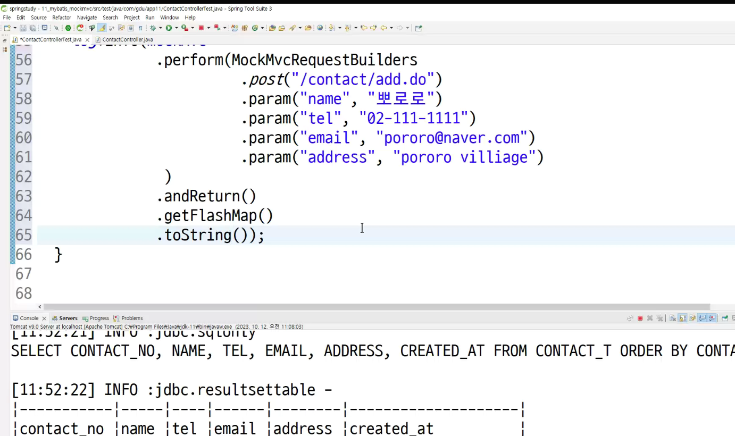Toggle Show Console on Standard Out
The height and width of the screenshot is (436, 735).
click(702, 318)
